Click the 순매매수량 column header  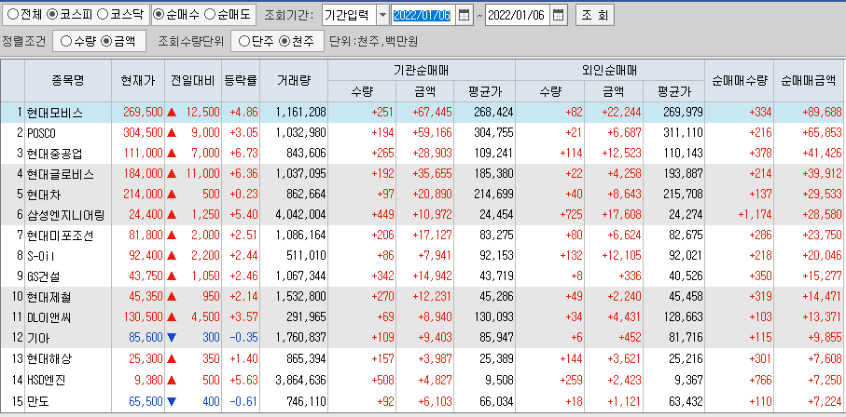(739, 81)
